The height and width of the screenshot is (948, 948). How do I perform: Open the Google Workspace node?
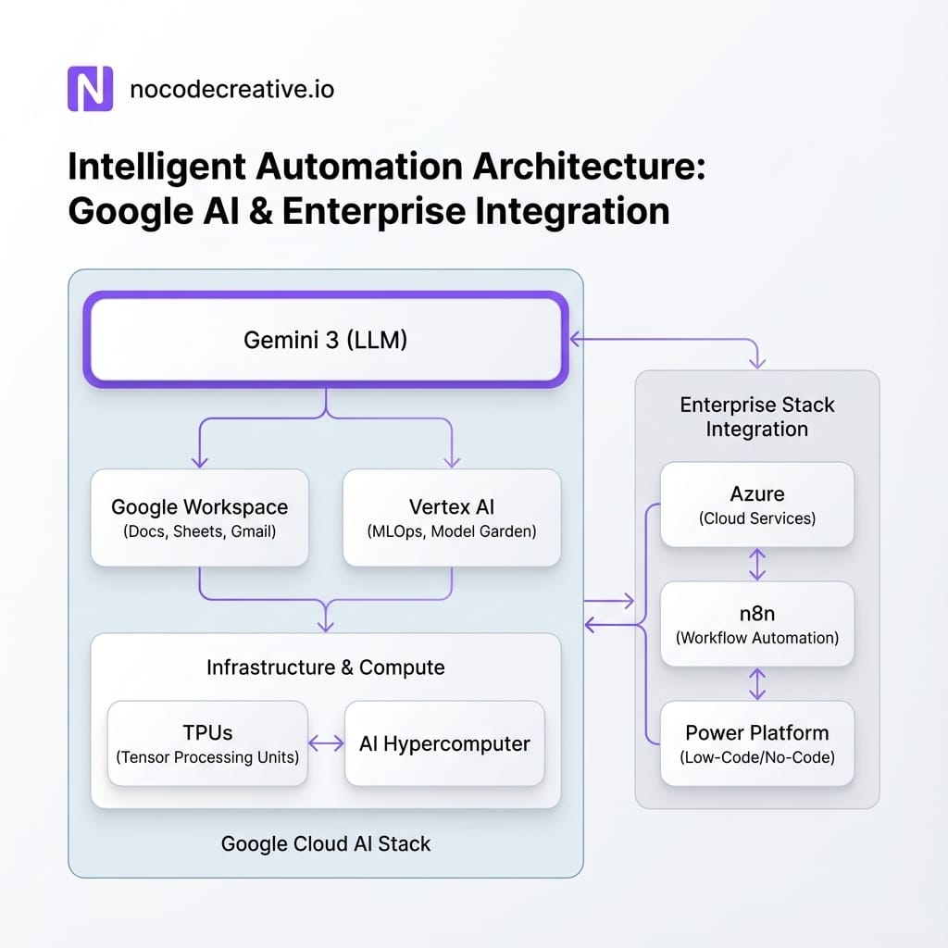click(x=199, y=517)
